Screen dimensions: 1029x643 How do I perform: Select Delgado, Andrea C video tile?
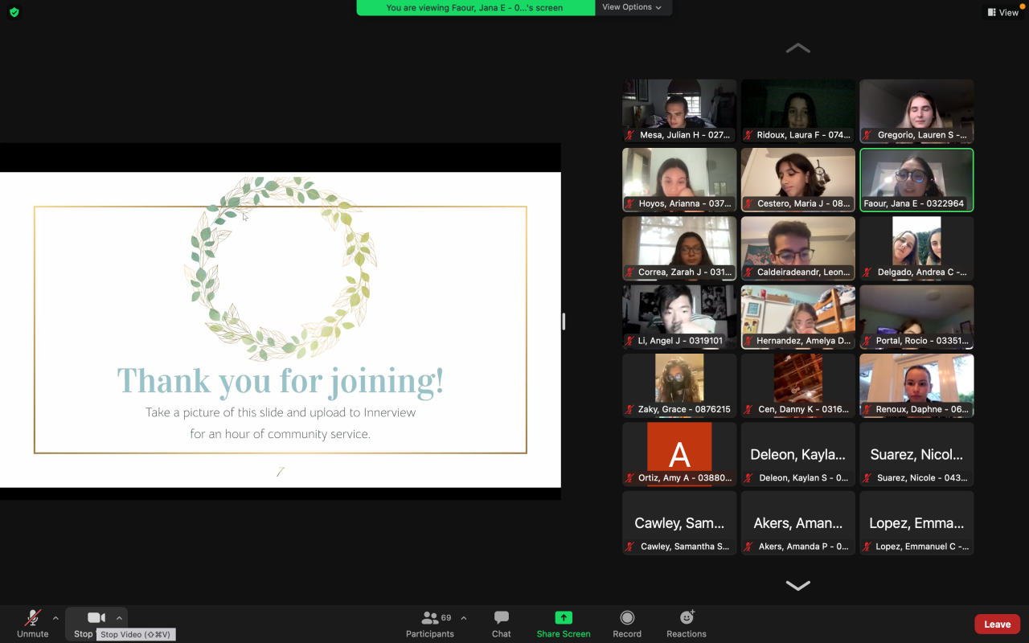[916, 248]
